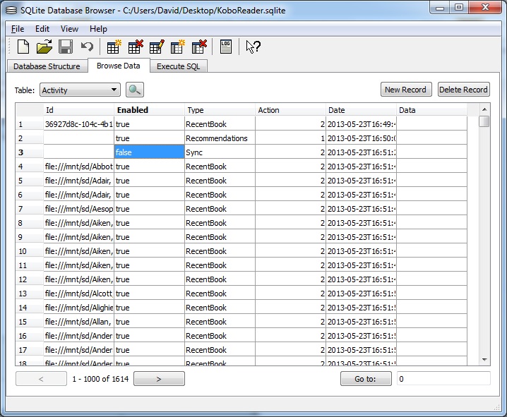
Task: Click the Type column header
Action: pyautogui.click(x=220, y=110)
